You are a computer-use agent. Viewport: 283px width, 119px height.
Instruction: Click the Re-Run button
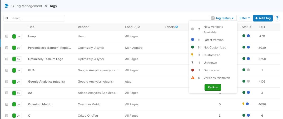click(213, 87)
